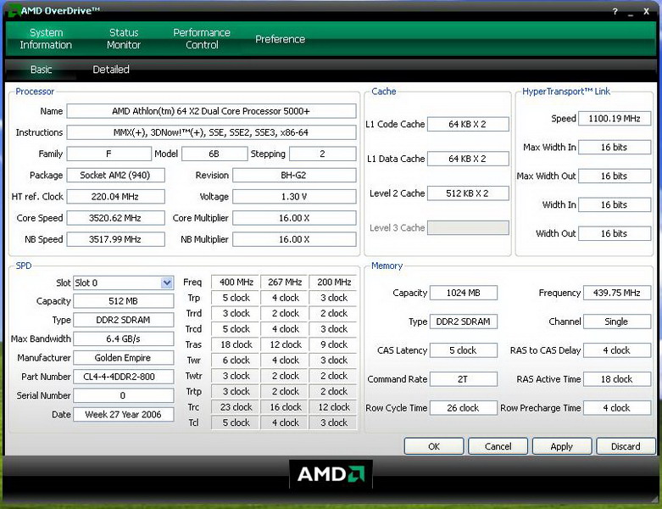Screen dimensions: 662x509
Task: Click the SPD Type DDR2 SDRAM value
Action: tap(123, 320)
